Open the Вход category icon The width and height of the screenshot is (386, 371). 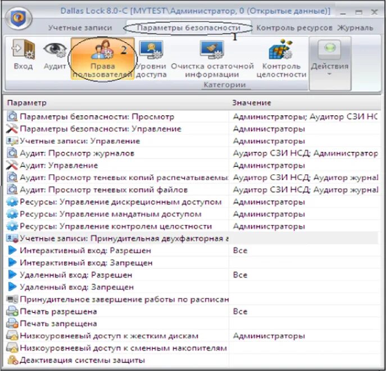23,55
